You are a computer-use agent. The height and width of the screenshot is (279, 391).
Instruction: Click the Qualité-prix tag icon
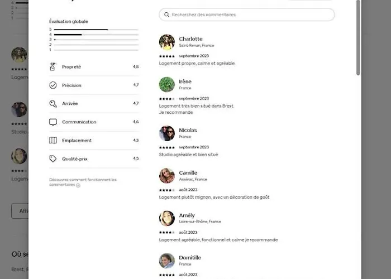coord(53,159)
